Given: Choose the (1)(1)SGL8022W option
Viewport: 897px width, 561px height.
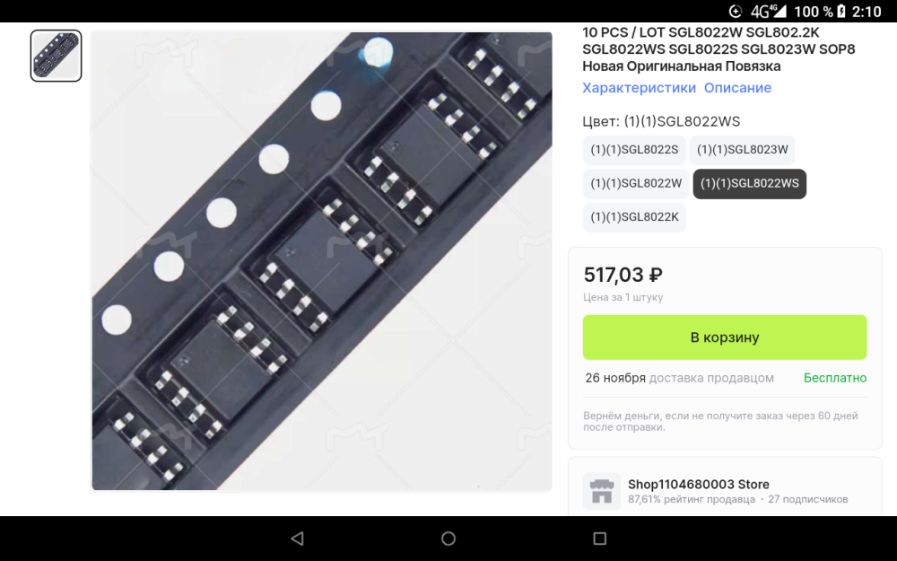Looking at the screenshot, I should pyautogui.click(x=636, y=184).
